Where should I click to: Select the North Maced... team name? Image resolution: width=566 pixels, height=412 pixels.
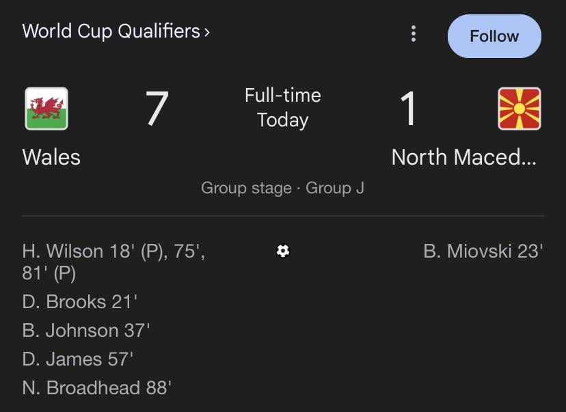click(464, 157)
